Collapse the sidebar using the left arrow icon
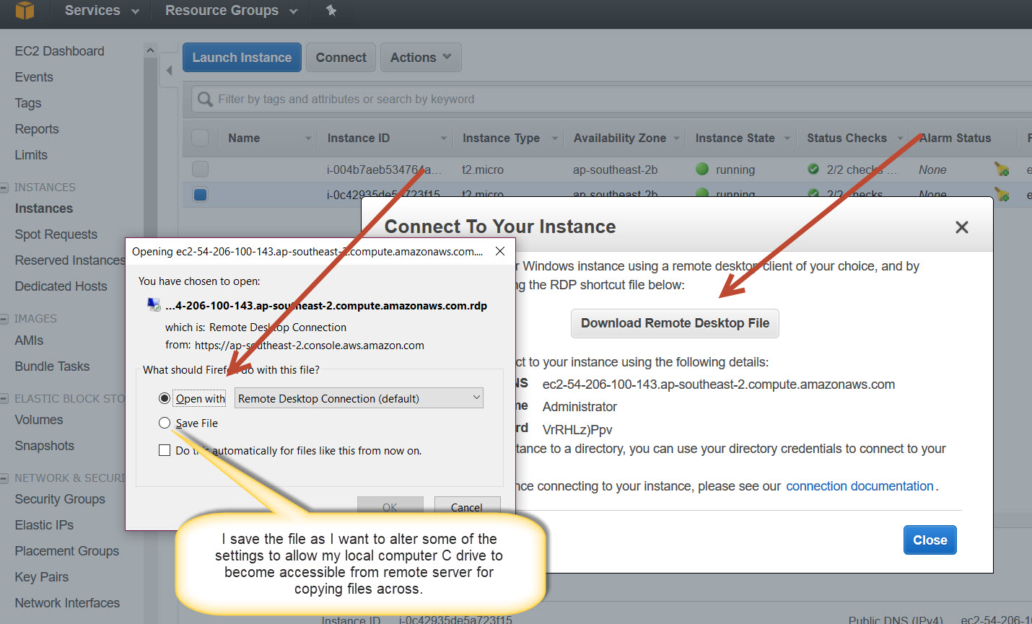 tap(169, 71)
